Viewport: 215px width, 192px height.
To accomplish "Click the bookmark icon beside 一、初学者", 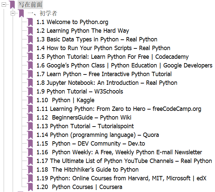I will [x=21, y=13].
